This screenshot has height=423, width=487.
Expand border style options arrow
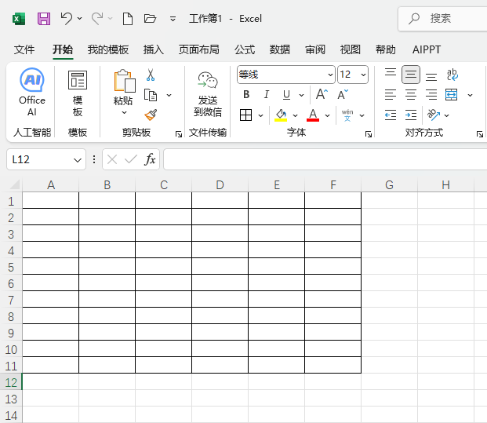click(x=260, y=115)
